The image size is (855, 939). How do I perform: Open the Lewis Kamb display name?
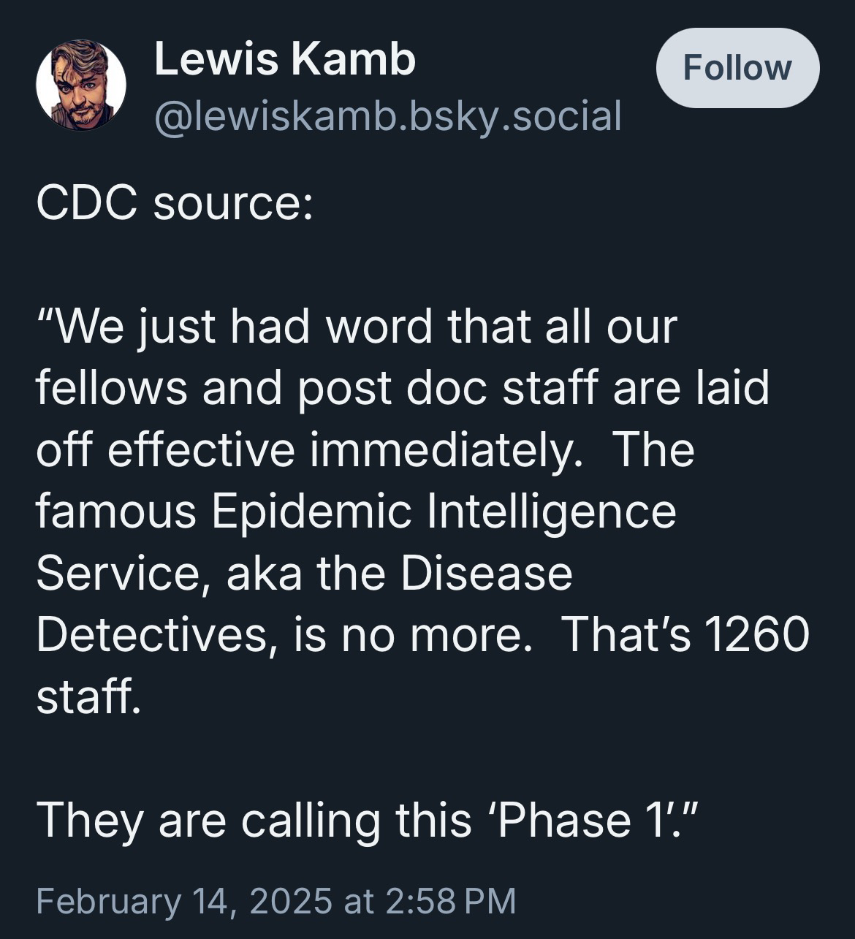coord(285,58)
